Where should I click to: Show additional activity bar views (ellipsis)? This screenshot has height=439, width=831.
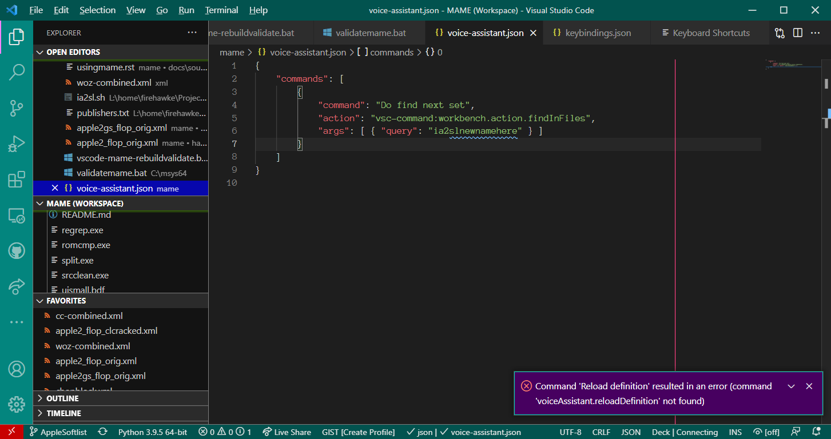[x=17, y=322]
